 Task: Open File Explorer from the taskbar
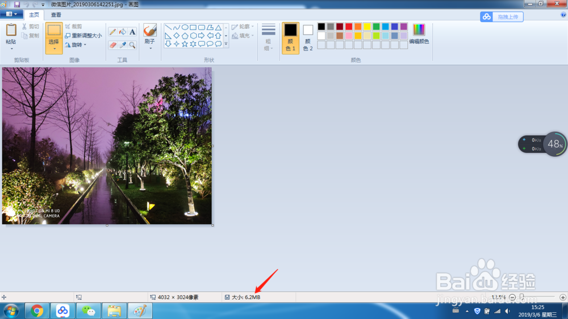tap(114, 311)
